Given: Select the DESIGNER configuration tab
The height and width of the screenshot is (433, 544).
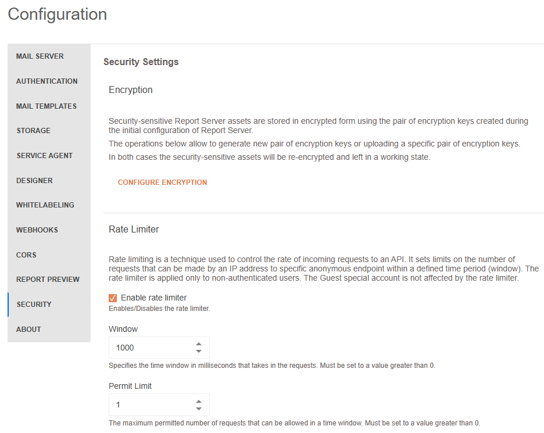Looking at the screenshot, I should pyautogui.click(x=33, y=180).
